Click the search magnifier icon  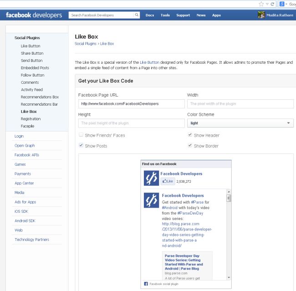click(x=137, y=15)
